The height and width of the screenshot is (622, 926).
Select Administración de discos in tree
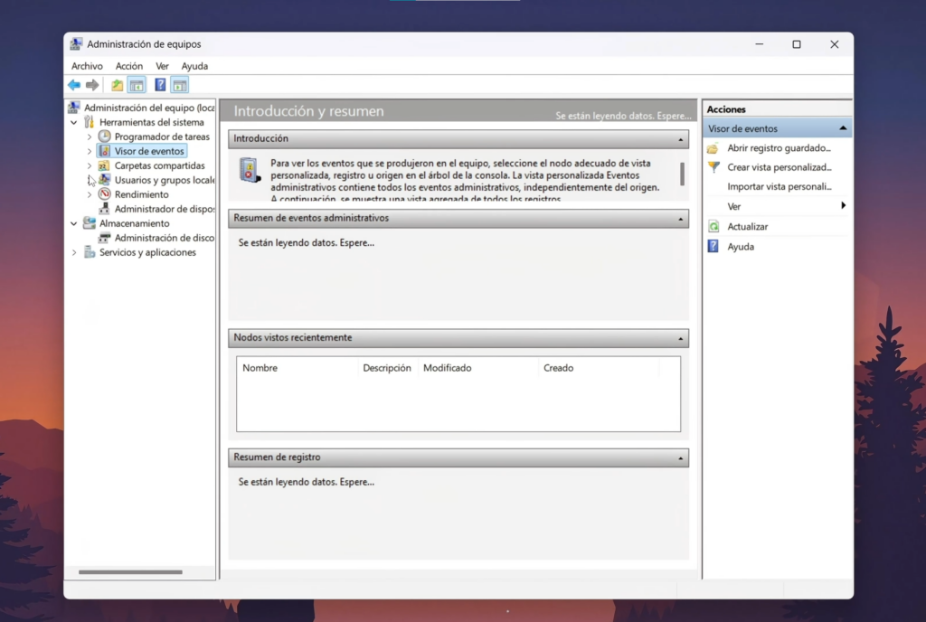[164, 238]
